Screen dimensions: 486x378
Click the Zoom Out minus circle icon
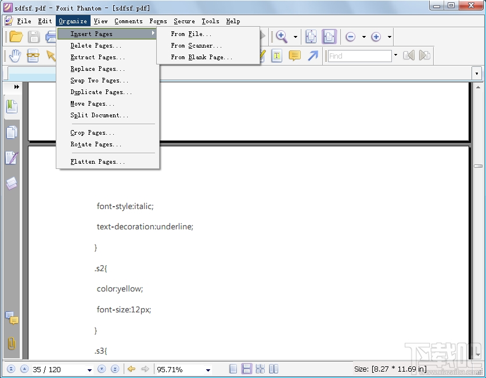pos(350,37)
